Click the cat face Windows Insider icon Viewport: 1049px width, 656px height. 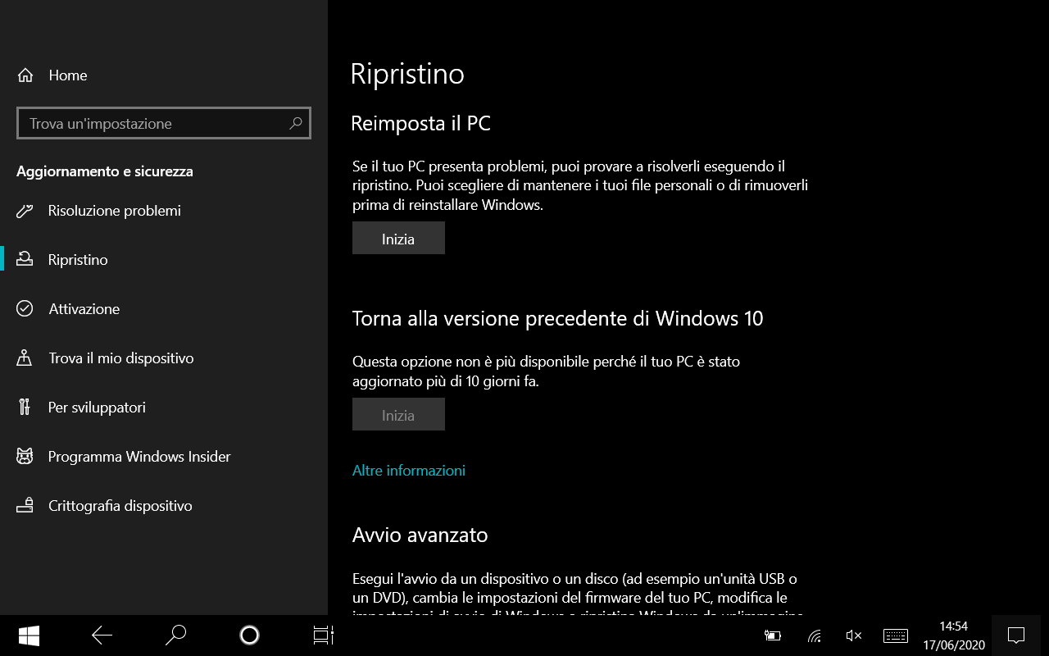click(x=25, y=457)
